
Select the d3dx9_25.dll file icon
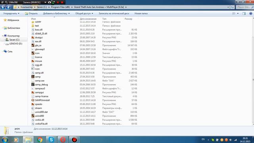[x=33, y=33]
